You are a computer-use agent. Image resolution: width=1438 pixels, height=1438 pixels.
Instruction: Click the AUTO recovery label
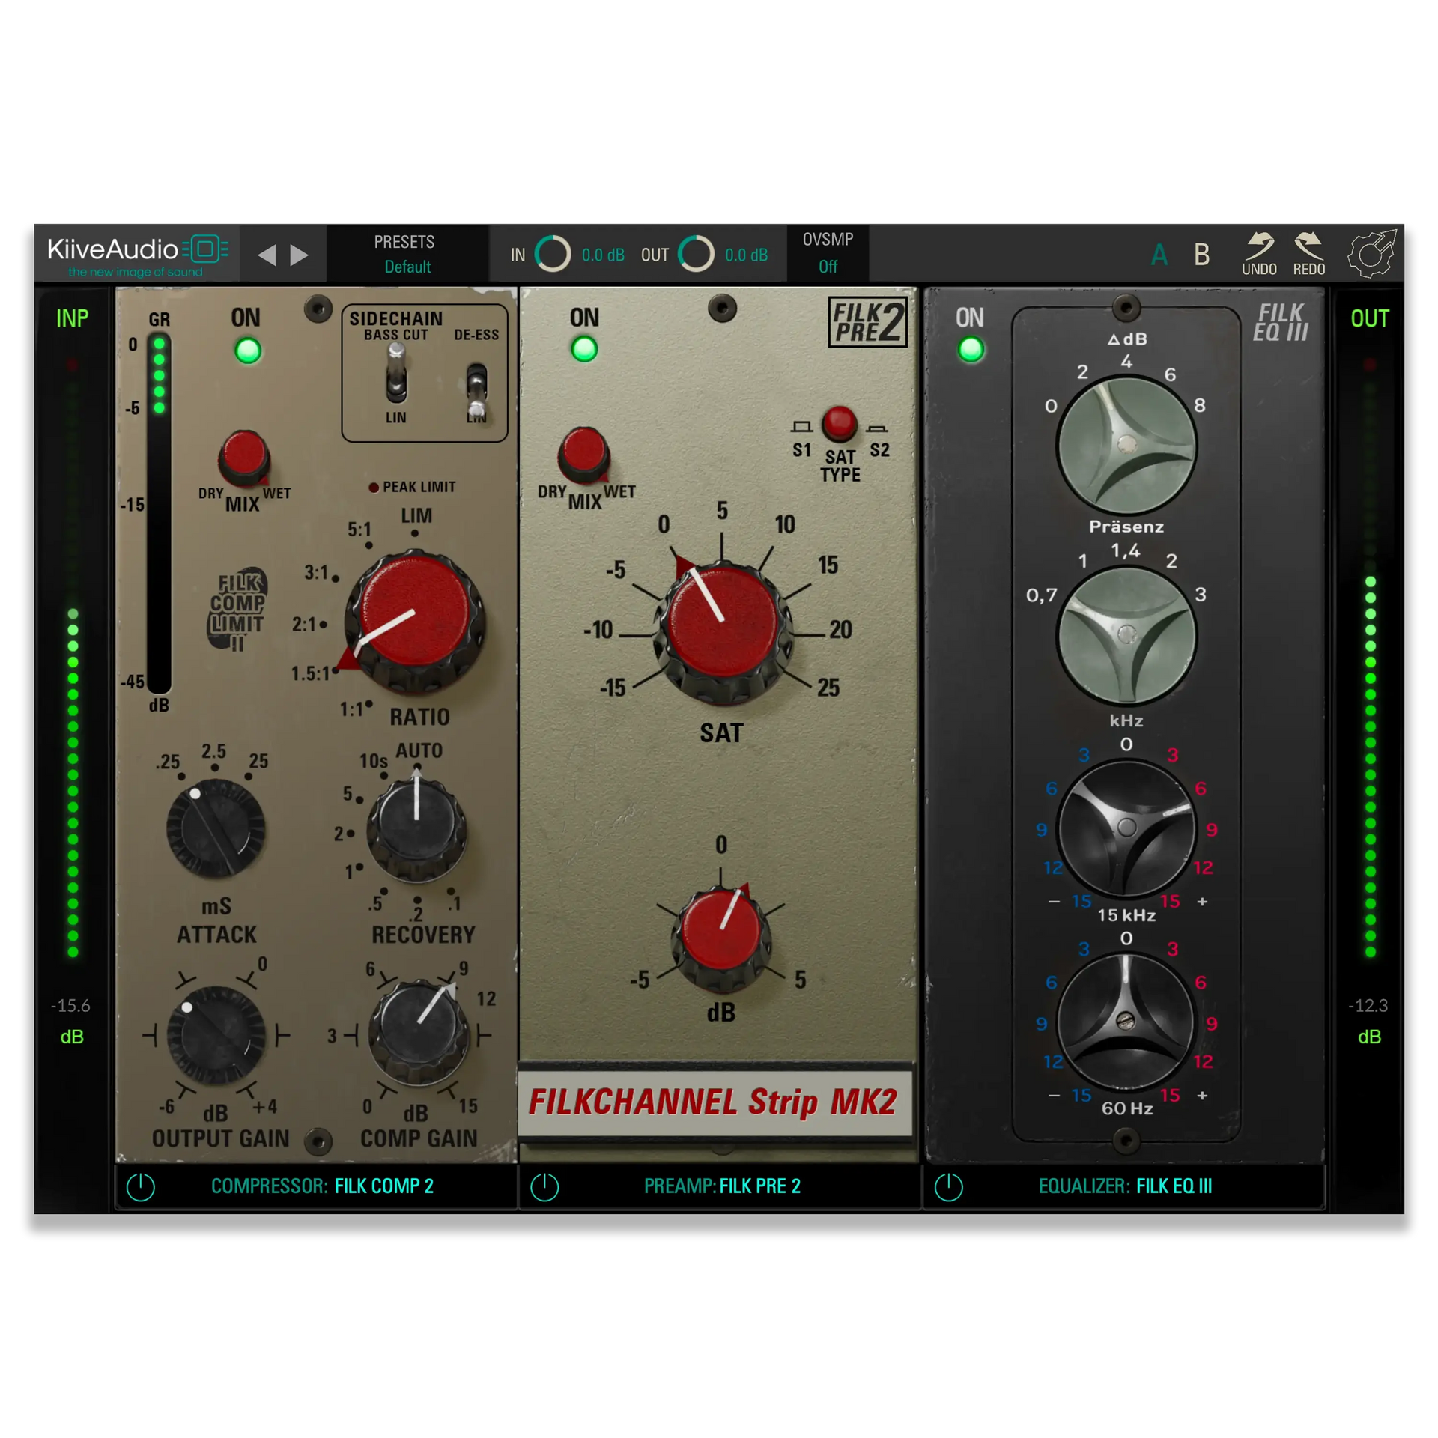pos(419,750)
